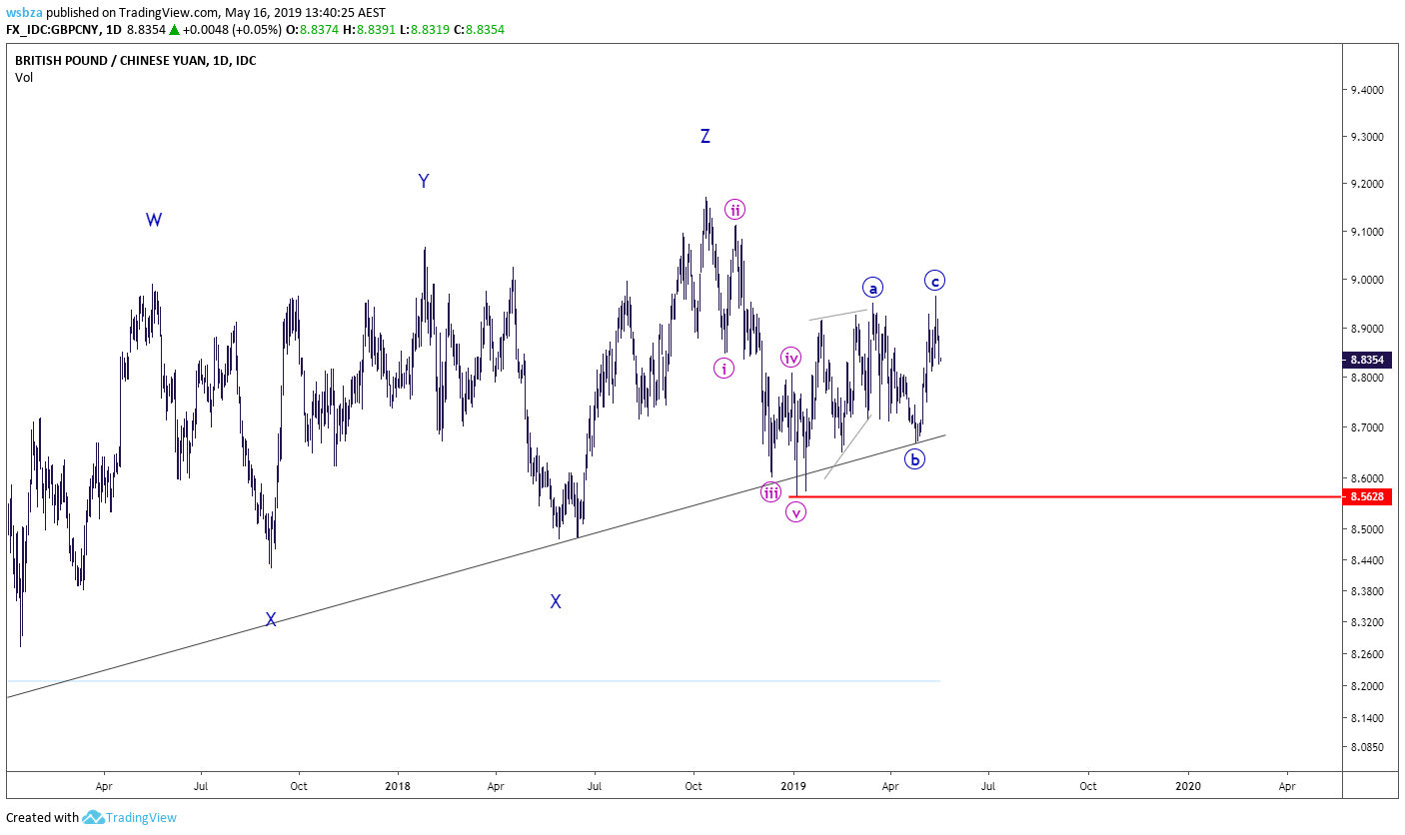
Task: Click the 'FX_IDC:GBPCNY, 1D' symbol text
Action: pos(65,30)
